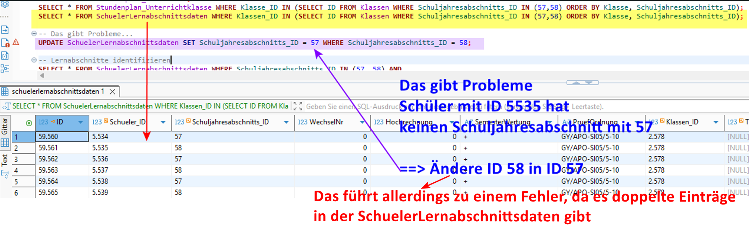Open the SQL editor settings gear icon
749x233 pixels.
click(x=5, y=4)
